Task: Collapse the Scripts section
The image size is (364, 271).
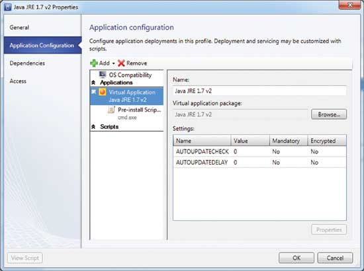Action: 93,126
